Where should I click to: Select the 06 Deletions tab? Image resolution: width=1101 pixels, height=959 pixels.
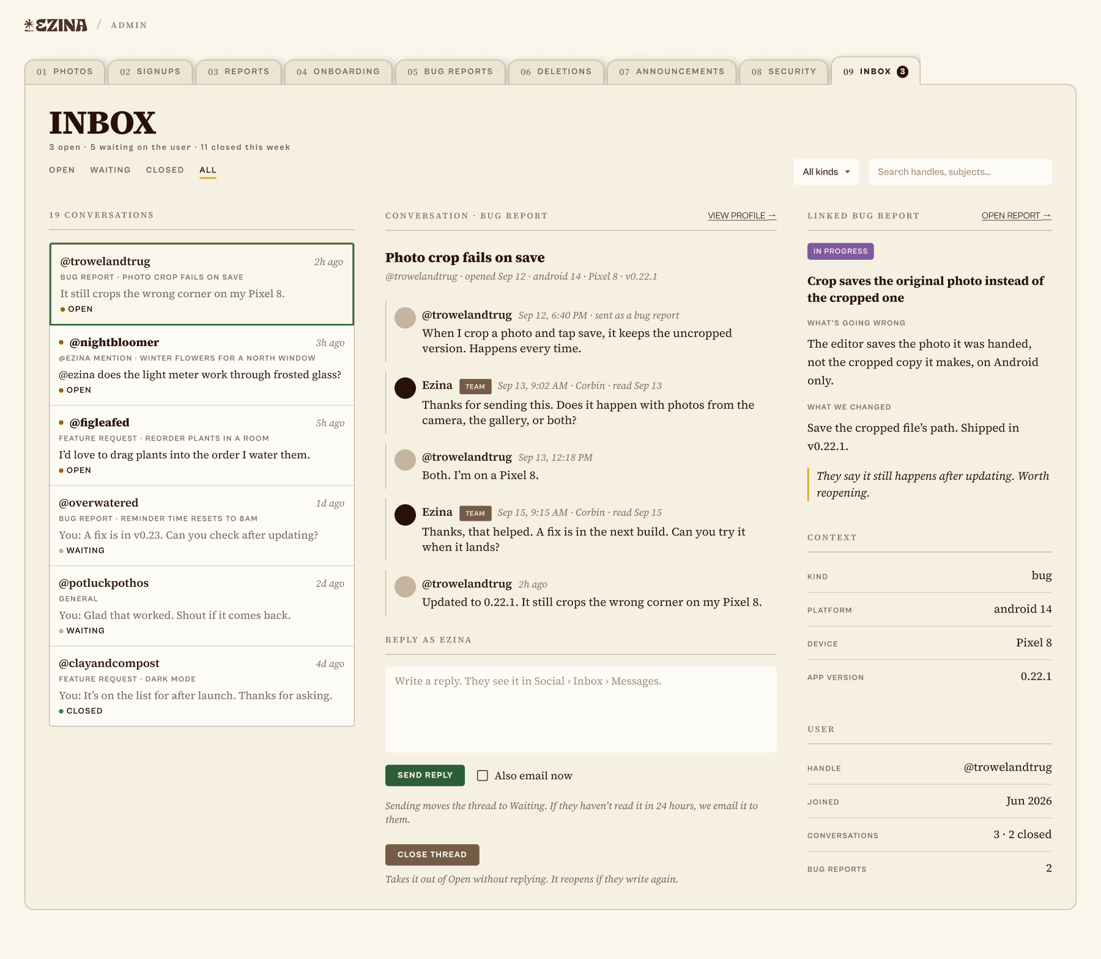click(556, 72)
